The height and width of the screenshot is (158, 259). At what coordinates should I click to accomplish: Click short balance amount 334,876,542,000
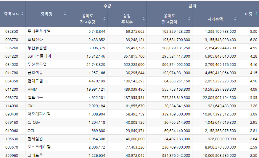click(176, 155)
